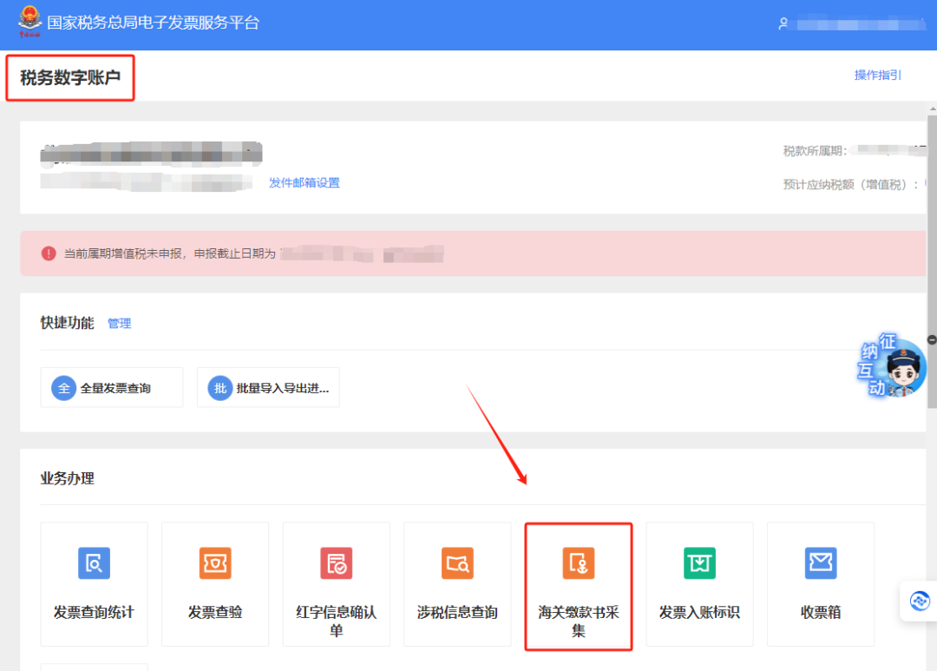Open the 收票箱 card label
This screenshot has width=937, height=671.
[821, 612]
